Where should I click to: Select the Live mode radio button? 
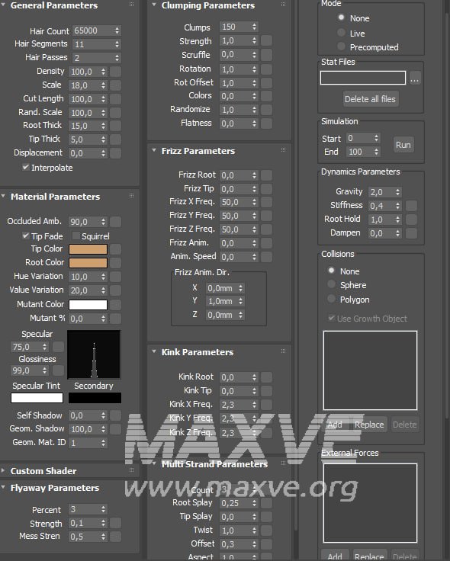341,33
